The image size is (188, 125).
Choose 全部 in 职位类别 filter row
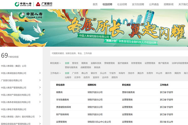[x=67, y=63]
